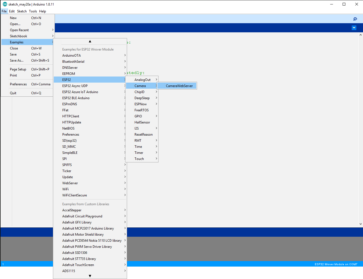363x279 pixels.
Task: Open the Sketch menu
Action: point(22,11)
